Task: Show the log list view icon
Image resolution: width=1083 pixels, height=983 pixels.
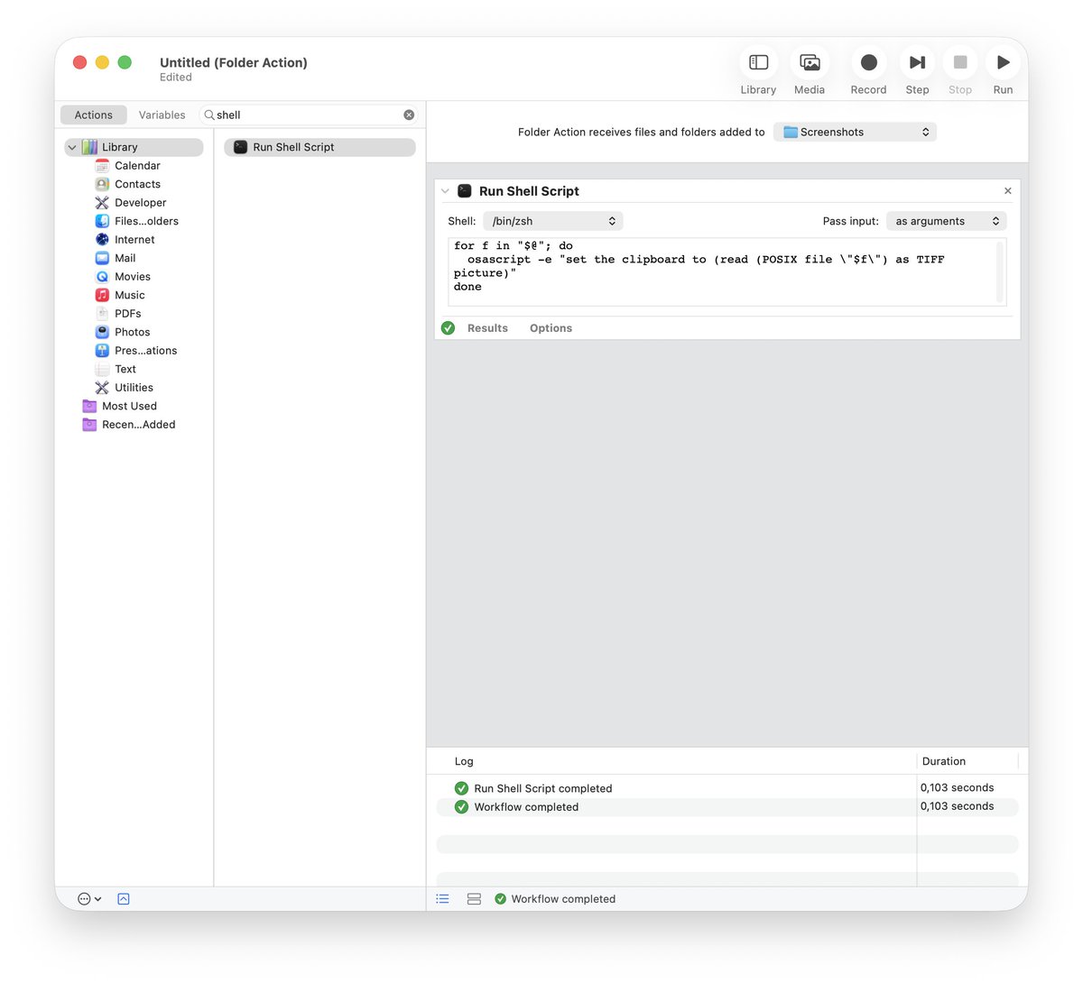Action: point(442,899)
